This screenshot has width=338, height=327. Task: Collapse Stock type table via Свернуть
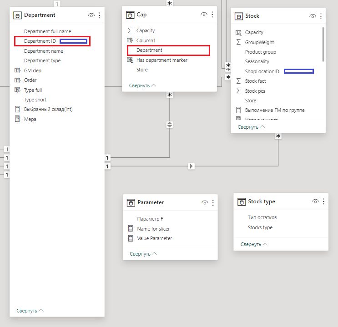[x=254, y=244]
